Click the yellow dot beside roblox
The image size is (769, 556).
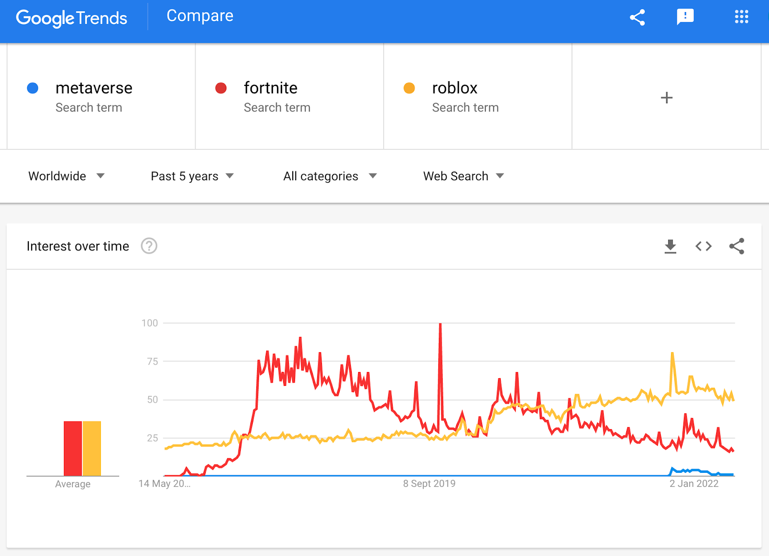tap(409, 88)
